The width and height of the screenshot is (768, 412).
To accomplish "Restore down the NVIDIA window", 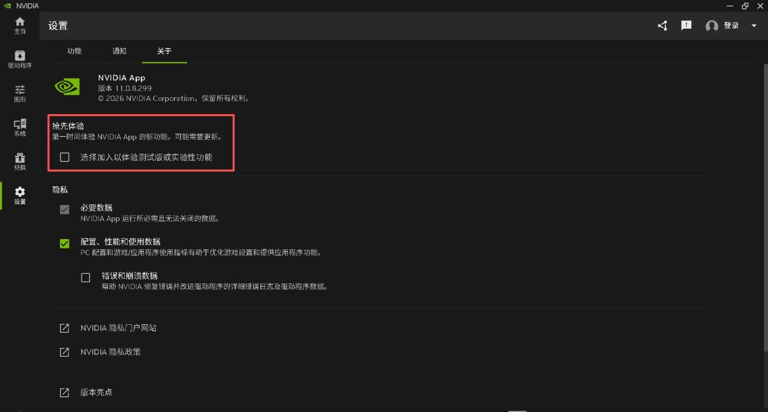I will point(745,6).
